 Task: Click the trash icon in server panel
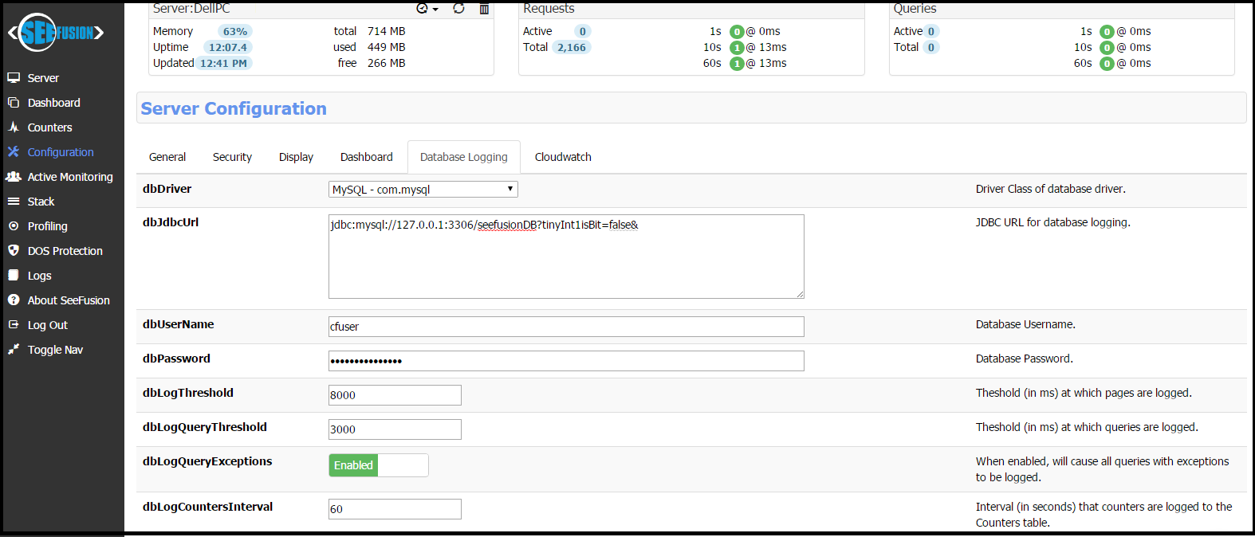pos(484,9)
